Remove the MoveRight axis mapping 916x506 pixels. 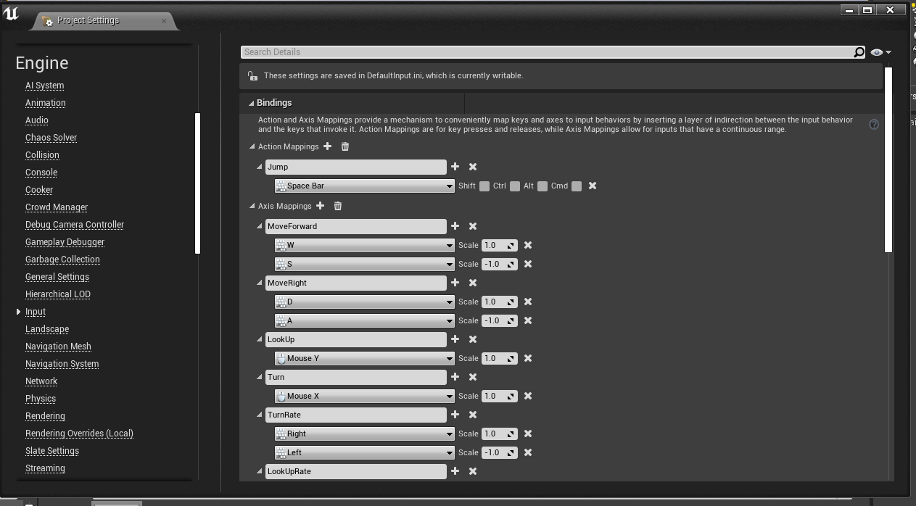click(x=472, y=283)
